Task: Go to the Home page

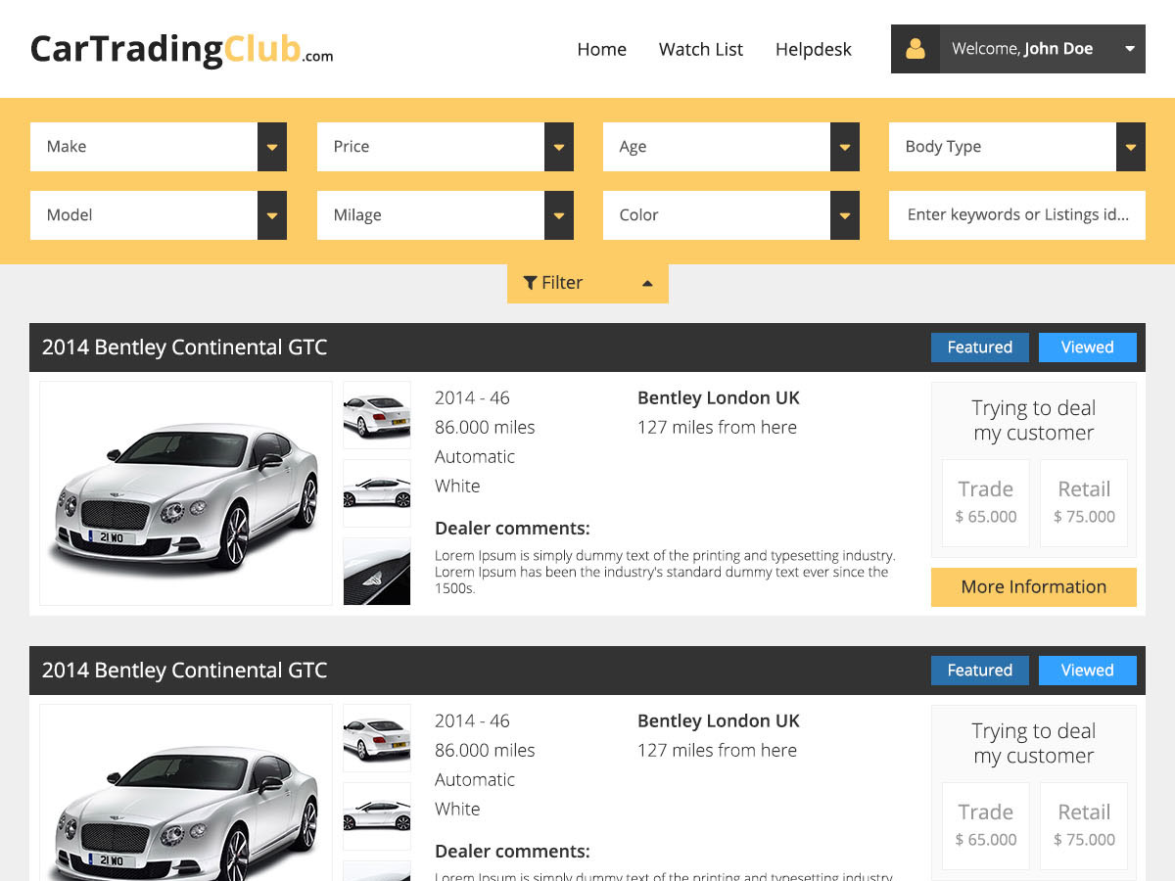Action: [601, 49]
